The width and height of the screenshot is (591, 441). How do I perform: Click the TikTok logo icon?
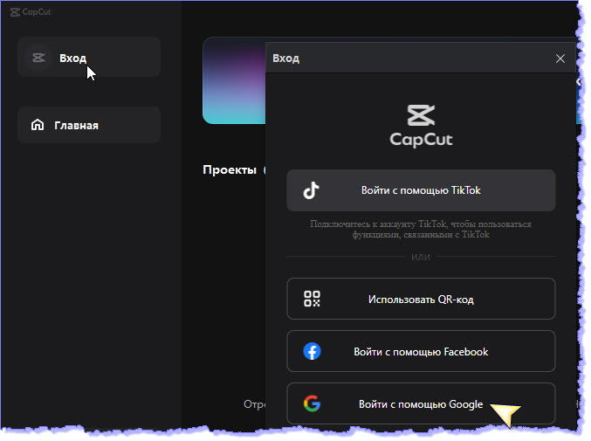(x=312, y=190)
